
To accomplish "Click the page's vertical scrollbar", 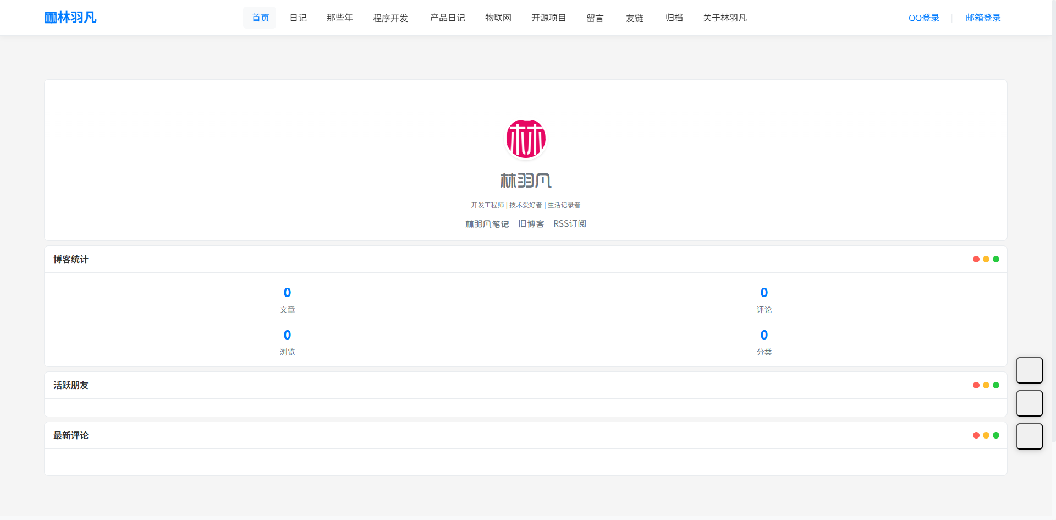I will click(x=1053, y=221).
